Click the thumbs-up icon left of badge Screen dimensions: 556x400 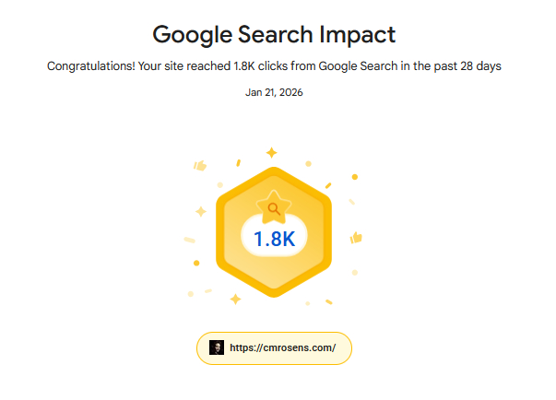(199, 166)
